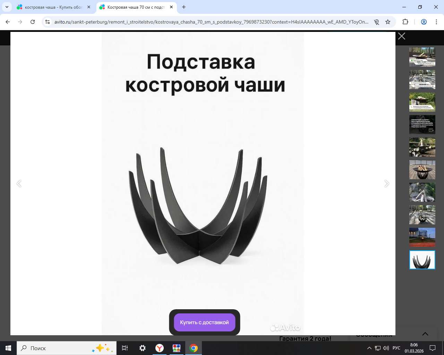Viewport: 444px width, 355px height.
Task: Show hidden system tray icons
Action: [369, 348]
